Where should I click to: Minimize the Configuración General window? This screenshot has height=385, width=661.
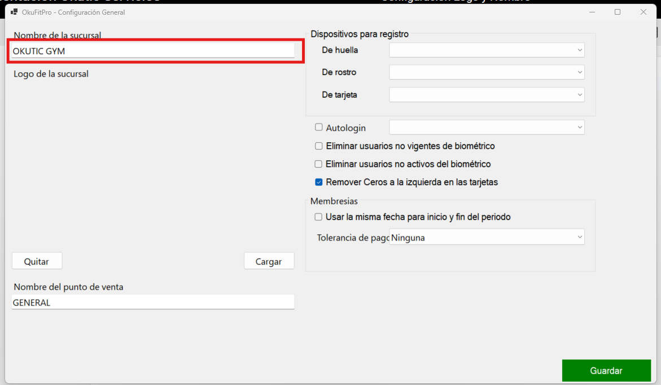pyautogui.click(x=592, y=12)
